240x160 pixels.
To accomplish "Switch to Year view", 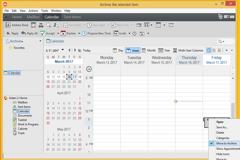I will [x=164, y=51].
